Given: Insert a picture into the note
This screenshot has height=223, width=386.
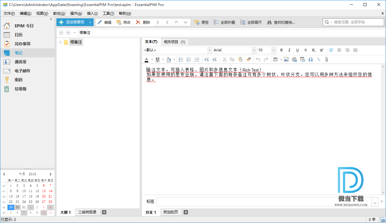Looking at the screenshot, I should pos(286,59).
